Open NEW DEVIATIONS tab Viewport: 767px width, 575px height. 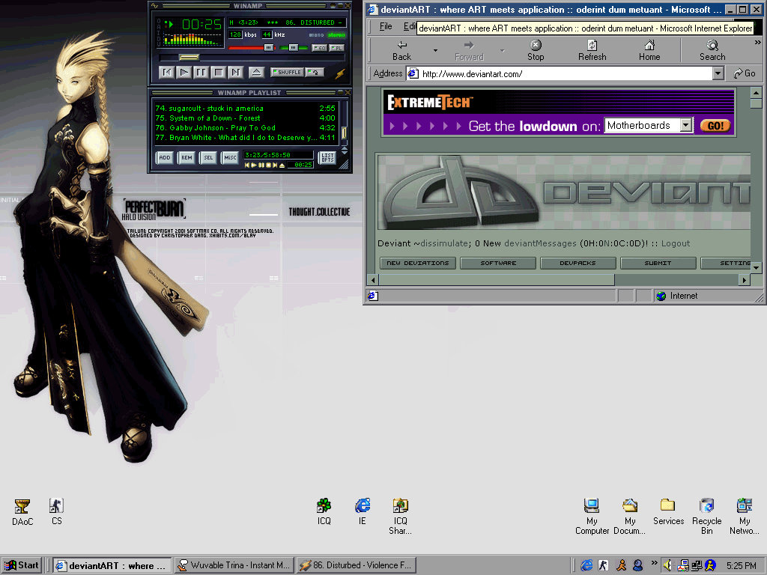pos(418,263)
